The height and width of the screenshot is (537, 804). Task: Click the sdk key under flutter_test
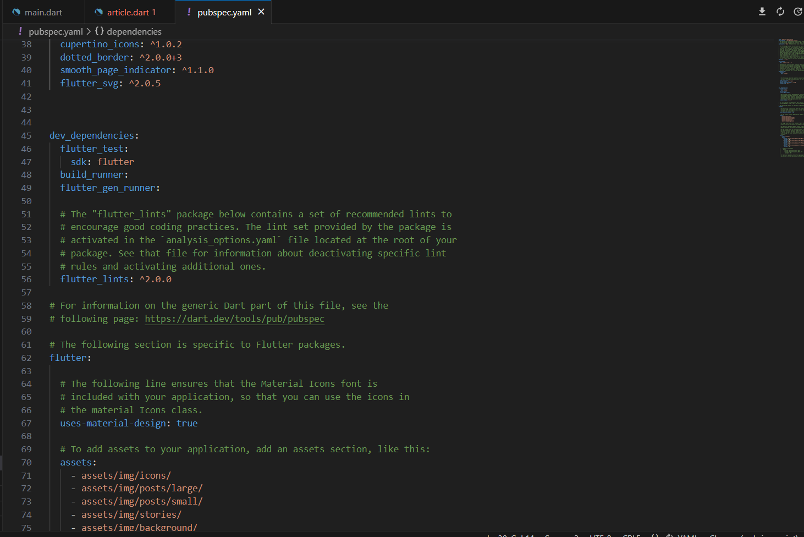(x=79, y=162)
